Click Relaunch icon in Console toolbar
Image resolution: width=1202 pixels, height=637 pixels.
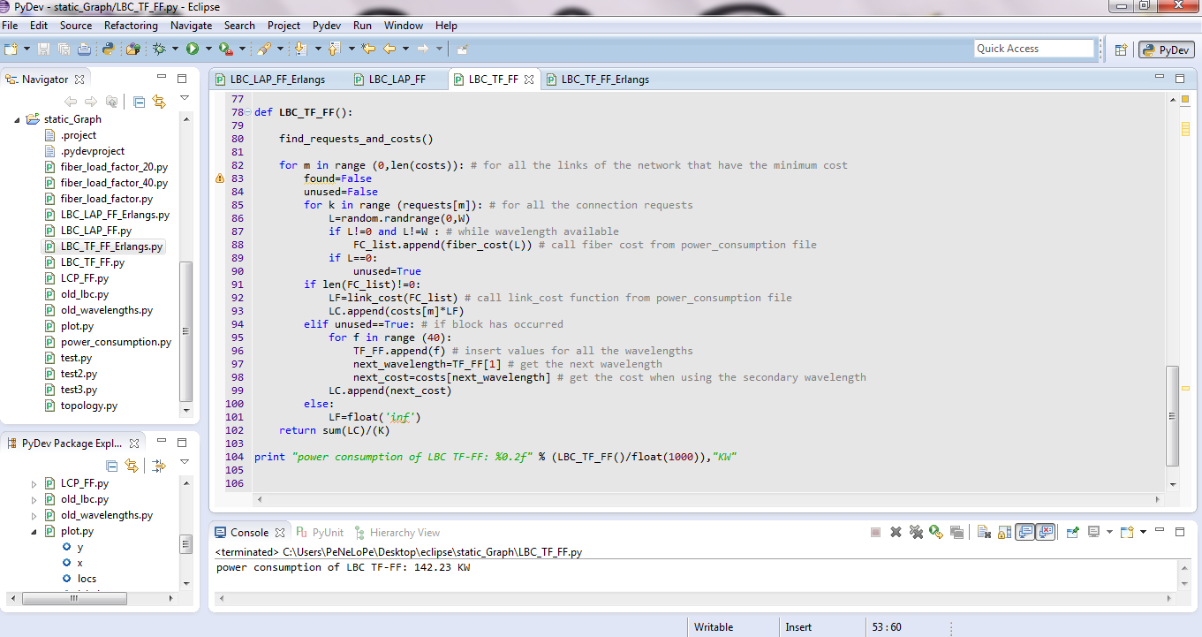(936, 532)
